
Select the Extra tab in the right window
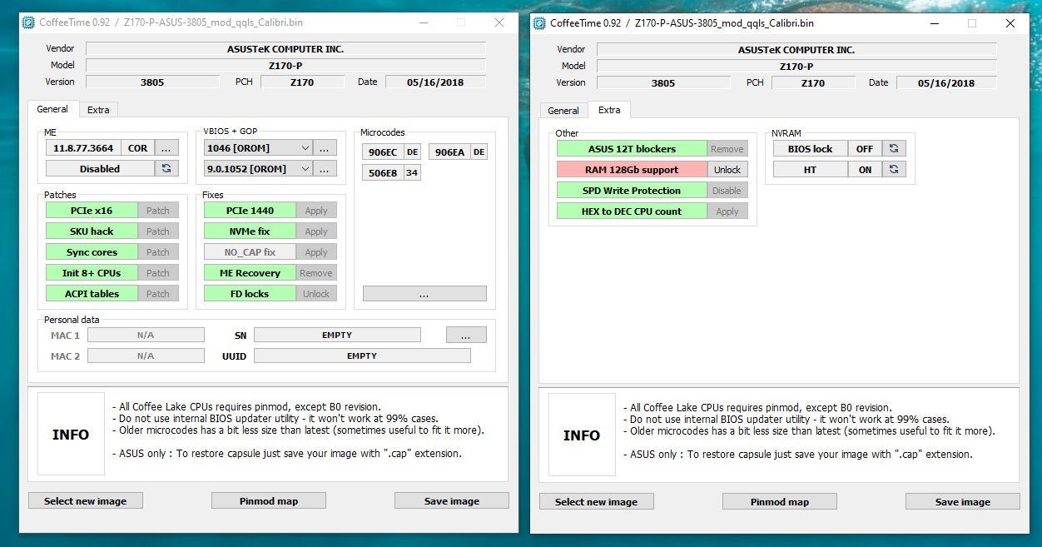(x=609, y=110)
